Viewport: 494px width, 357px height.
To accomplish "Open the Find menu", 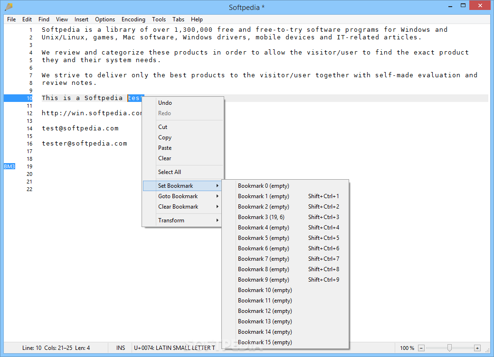I will [44, 19].
